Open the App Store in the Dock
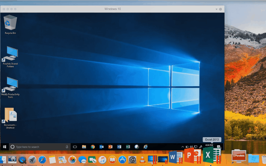Screen dimensions: 266x166 pos(122,160)
